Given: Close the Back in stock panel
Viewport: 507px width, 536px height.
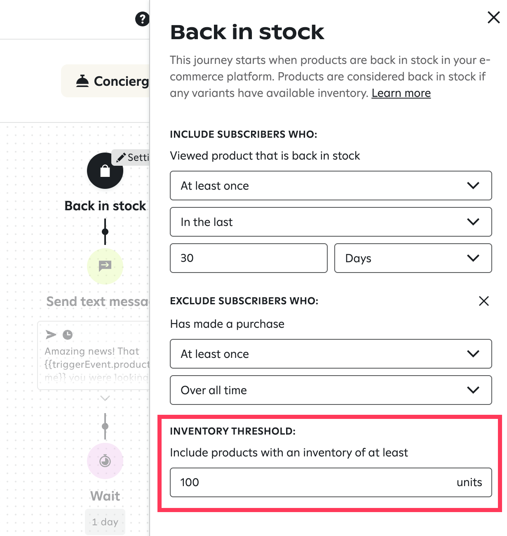Looking at the screenshot, I should [x=493, y=17].
